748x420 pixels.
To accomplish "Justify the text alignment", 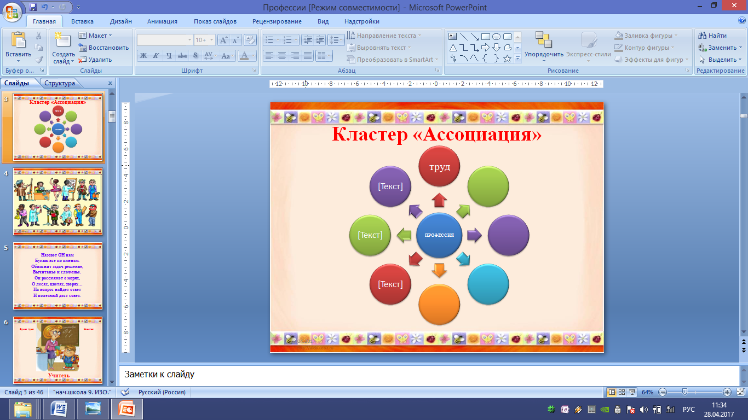I will 308,55.
